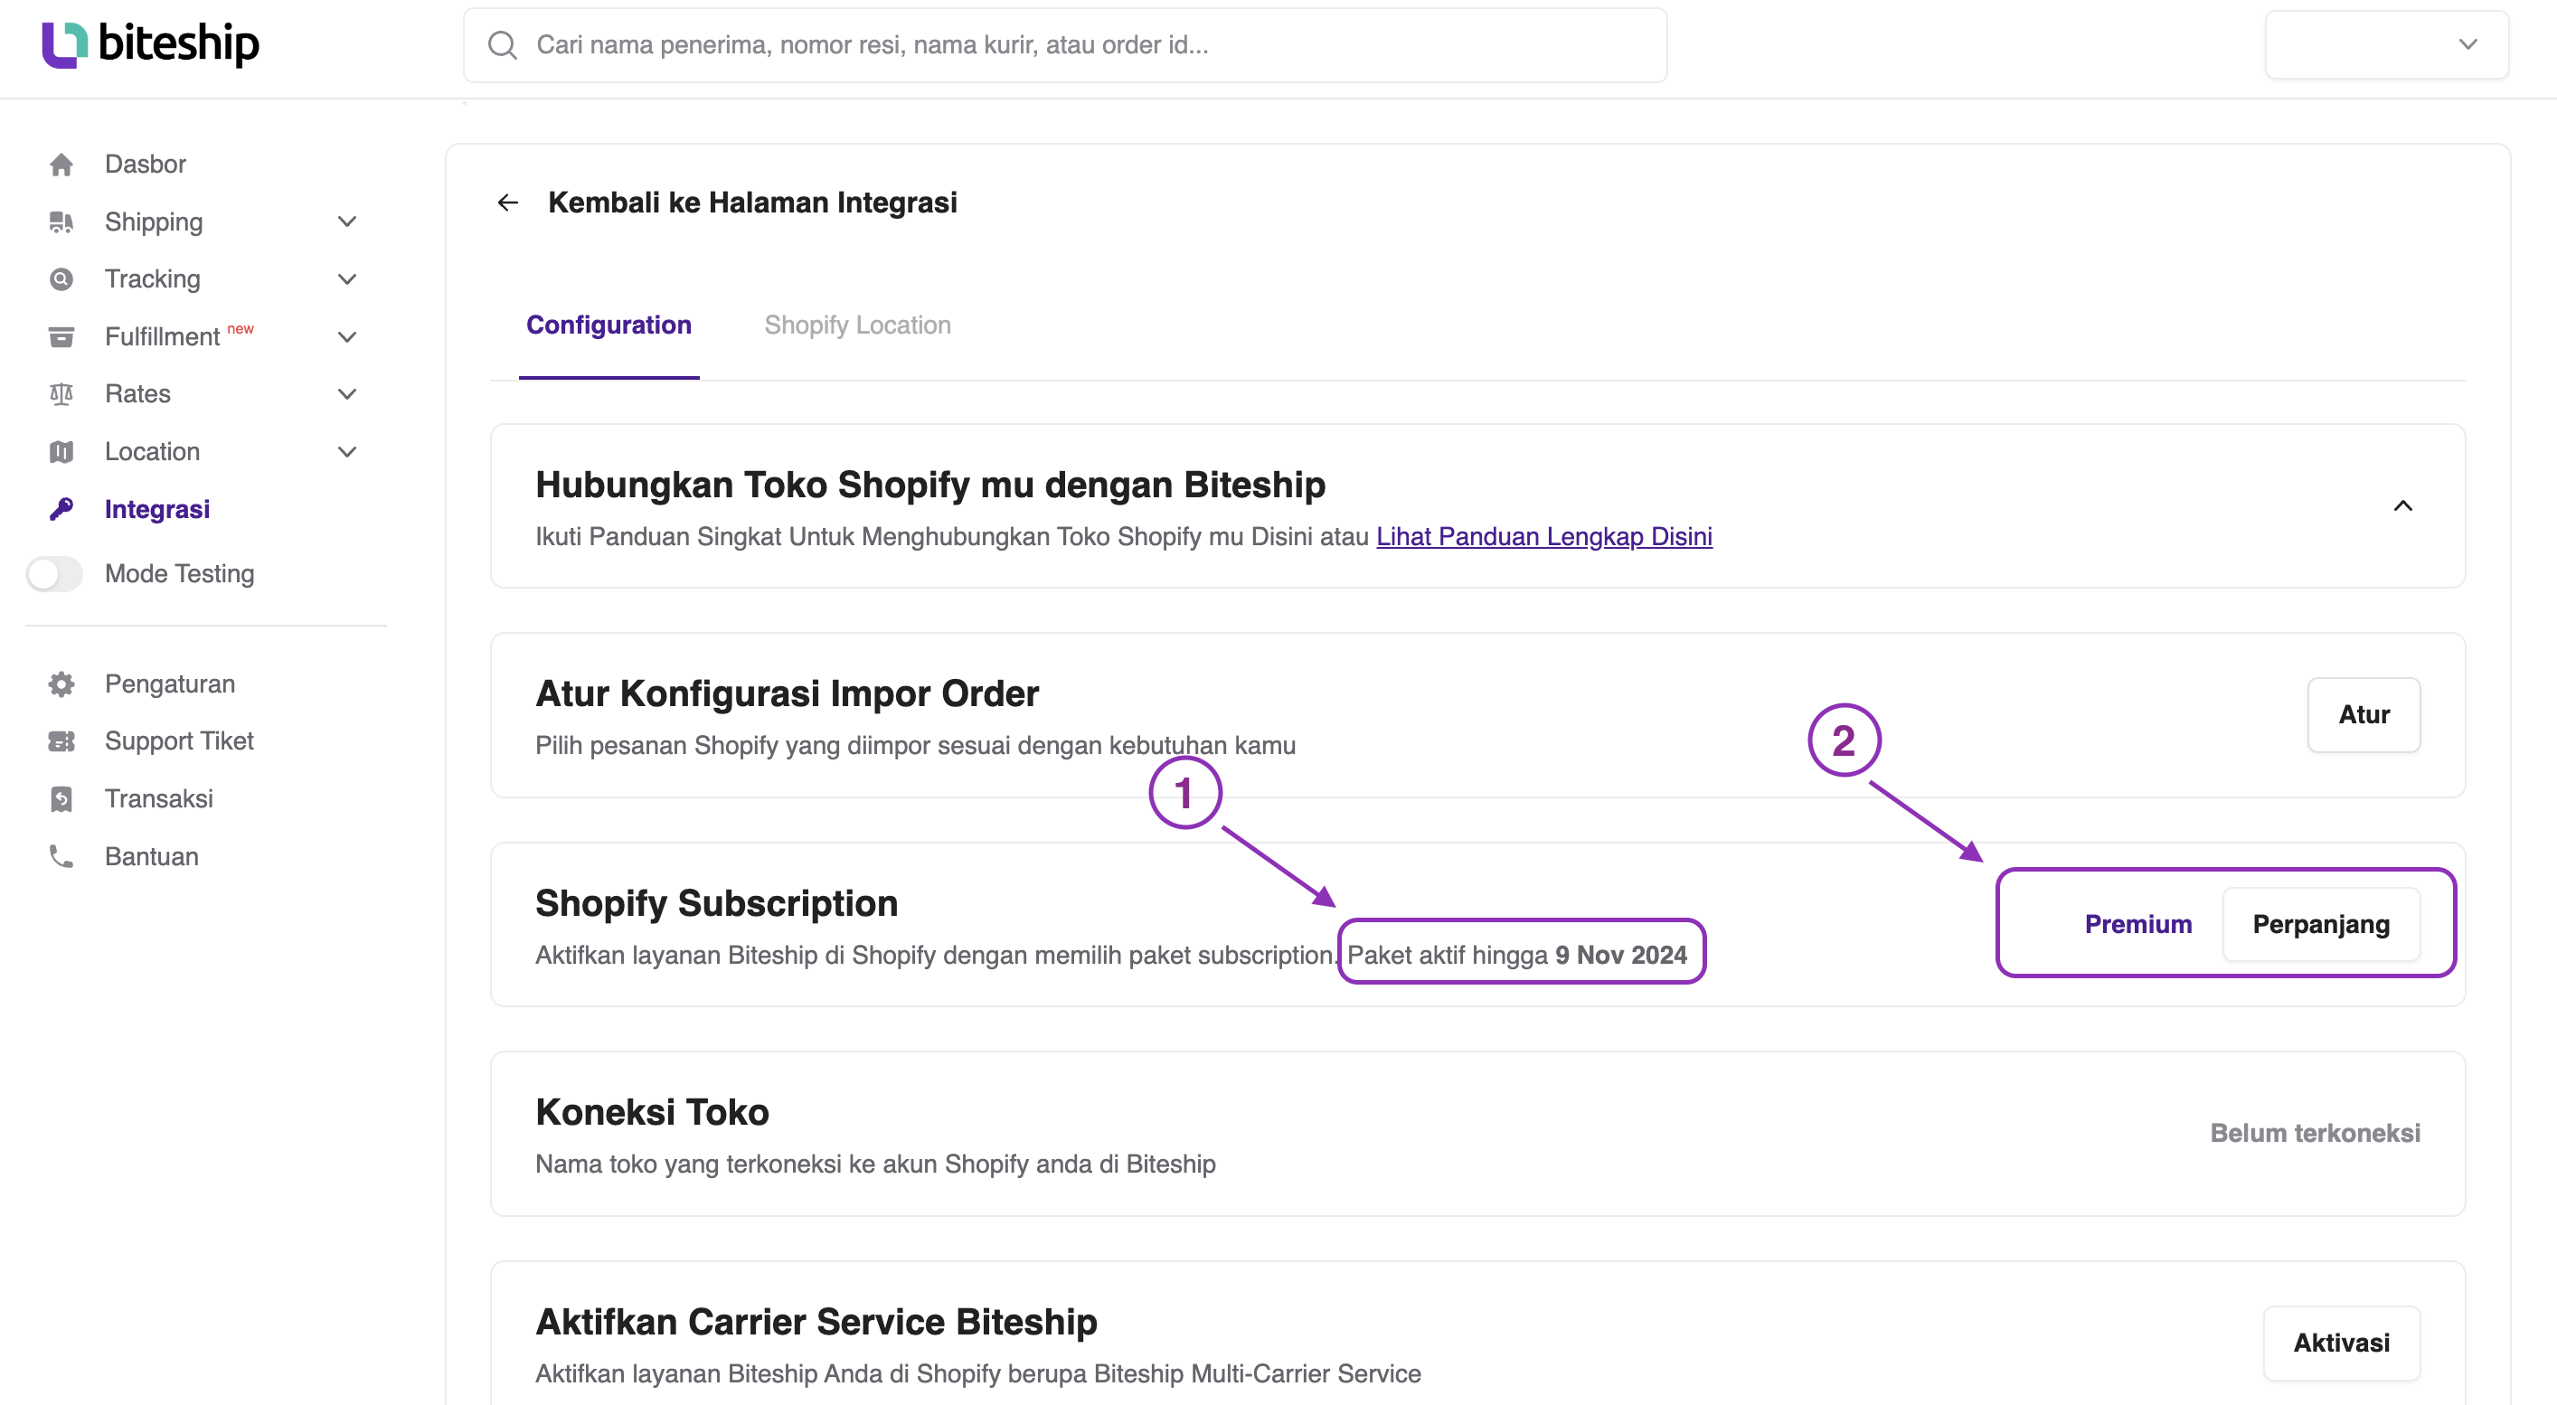Viewport: 2557px width, 1405px height.
Task: Open Dasbor in the sidebar
Action: [x=146, y=165]
